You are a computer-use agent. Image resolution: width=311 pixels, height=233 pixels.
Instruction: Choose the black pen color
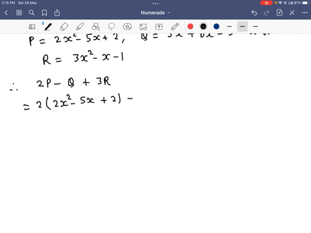point(203,27)
